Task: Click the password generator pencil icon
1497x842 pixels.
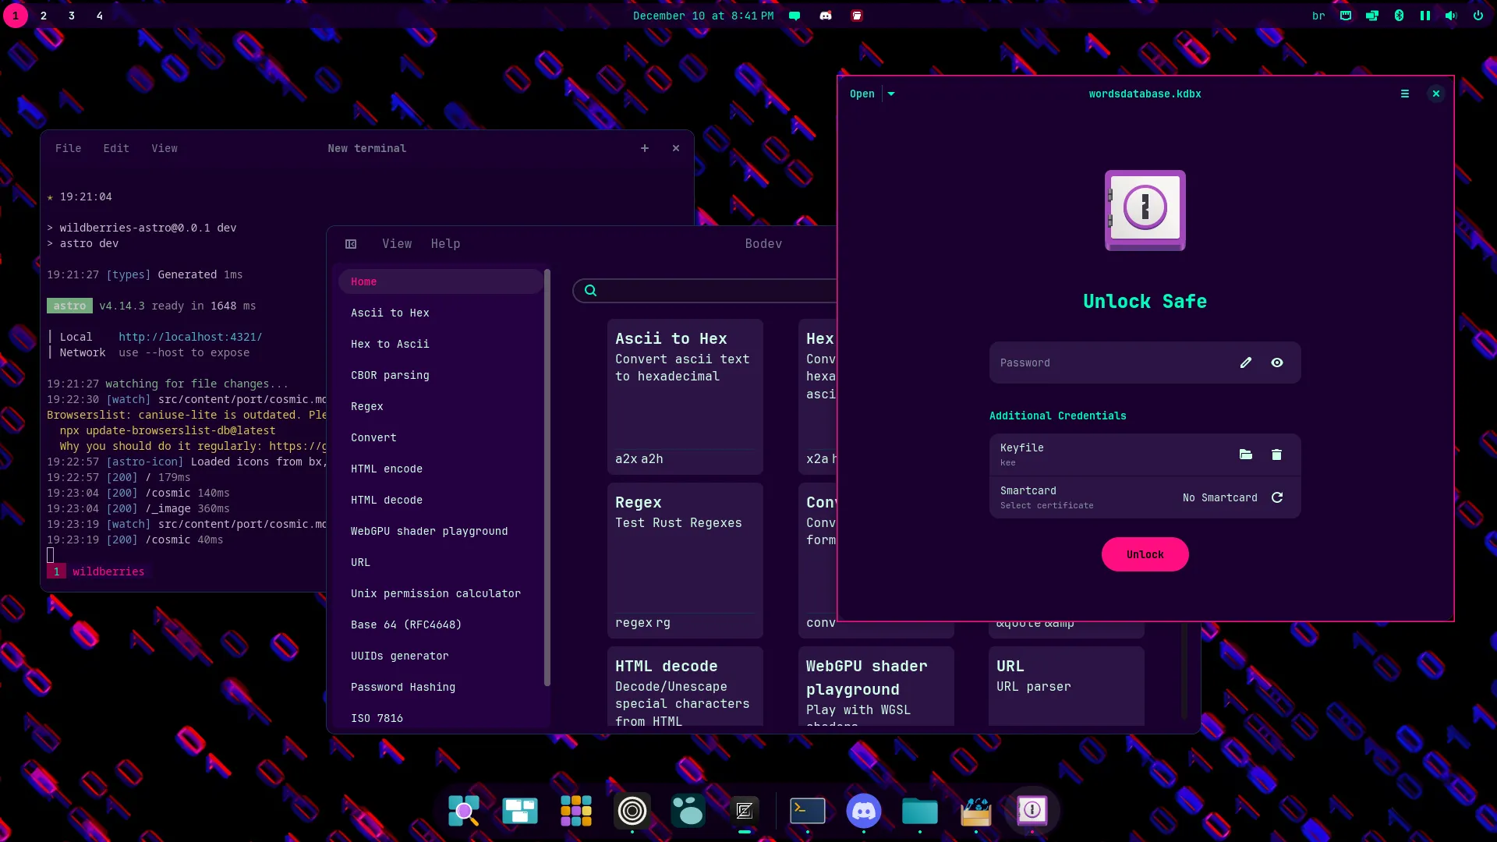Action: click(x=1245, y=363)
